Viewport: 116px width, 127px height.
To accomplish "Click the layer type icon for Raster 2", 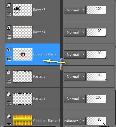I will (9, 94).
